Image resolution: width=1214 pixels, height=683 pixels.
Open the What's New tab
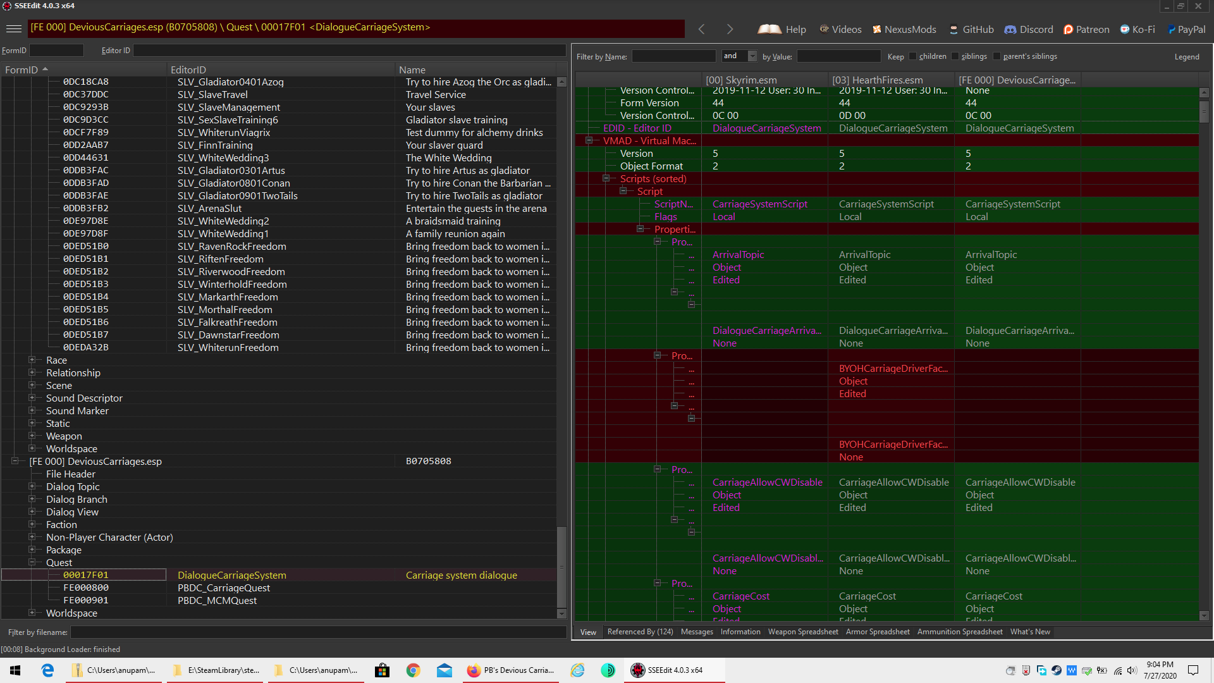tap(1030, 632)
